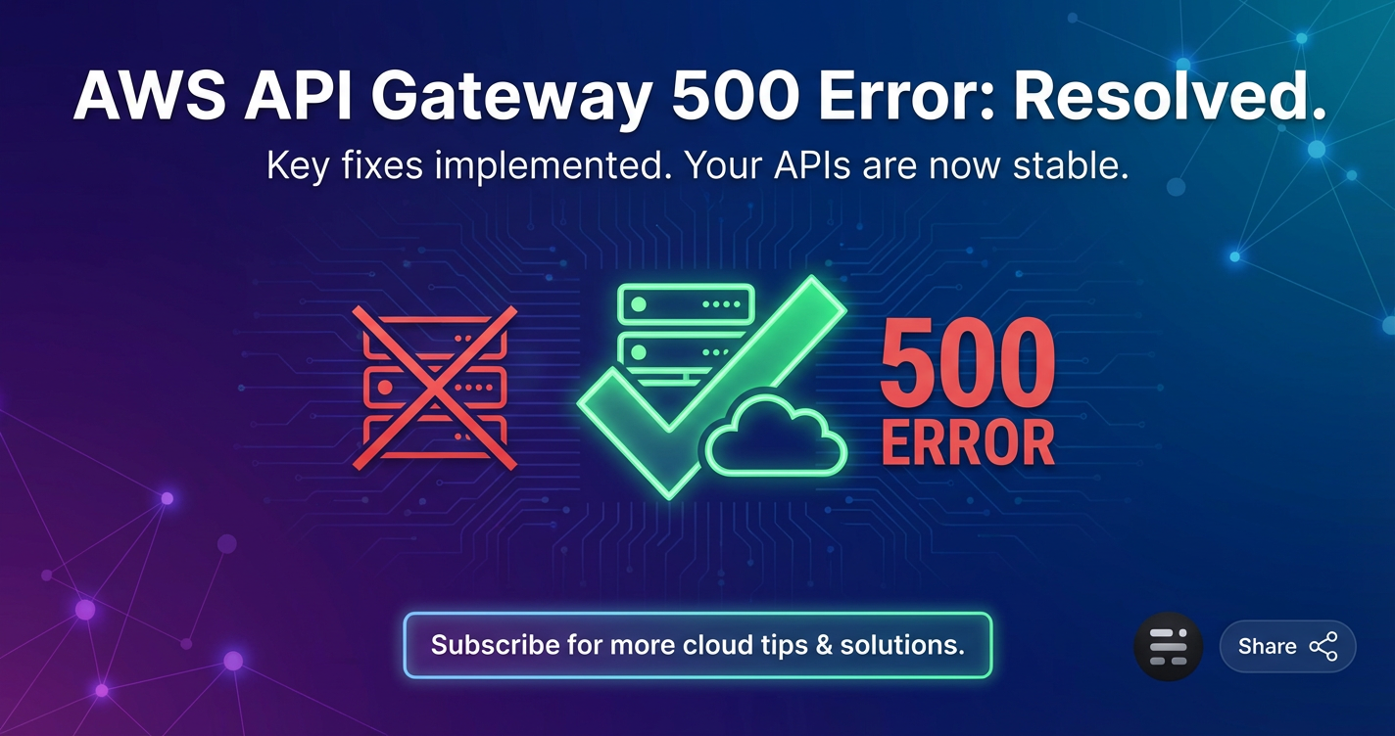
Task: Click the share symbol inside the Share button
Action: tap(1323, 646)
